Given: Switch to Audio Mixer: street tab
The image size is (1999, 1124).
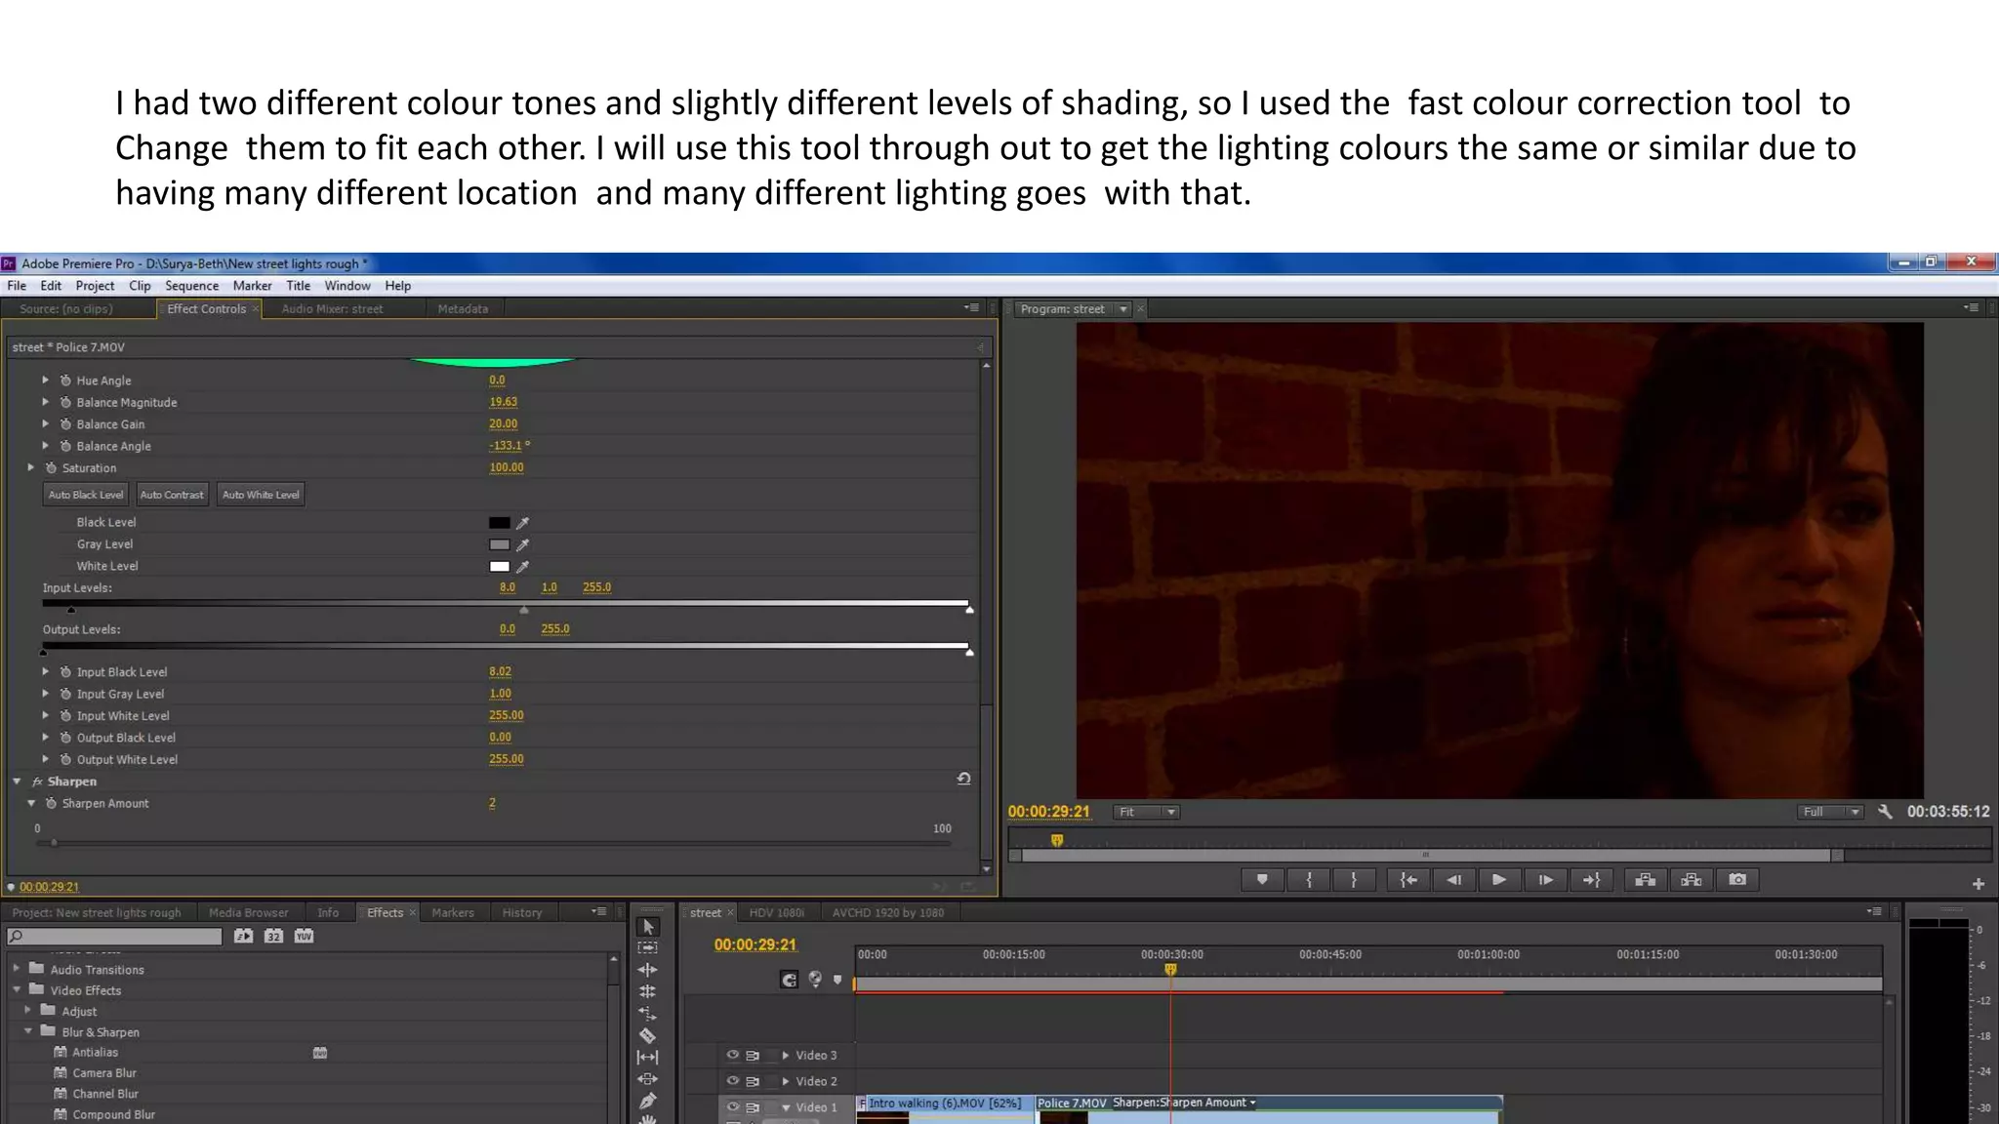Looking at the screenshot, I should point(332,309).
